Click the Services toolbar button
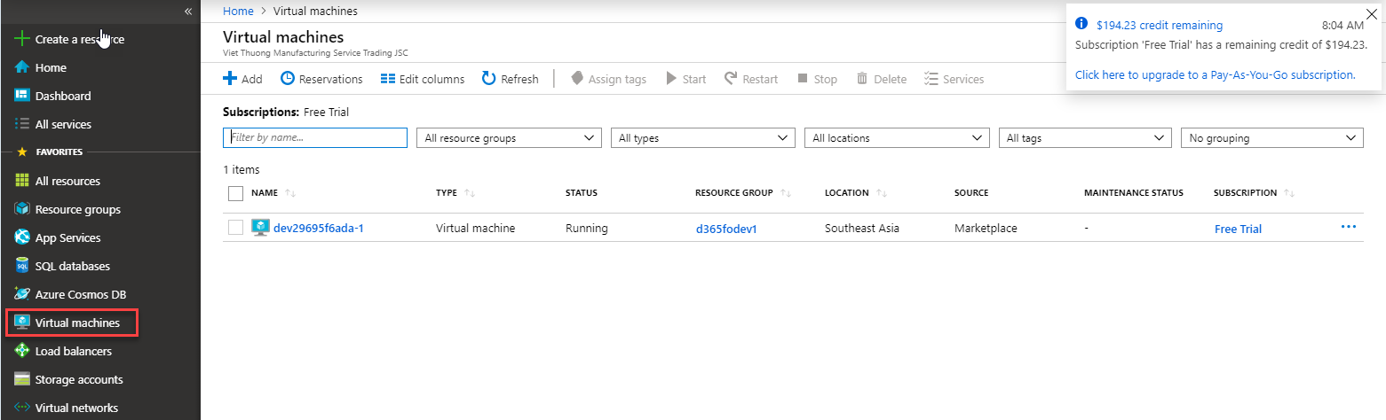This screenshot has height=420, width=1386. [954, 79]
